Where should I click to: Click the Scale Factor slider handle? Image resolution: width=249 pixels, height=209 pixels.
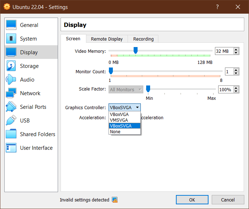(x=148, y=89)
